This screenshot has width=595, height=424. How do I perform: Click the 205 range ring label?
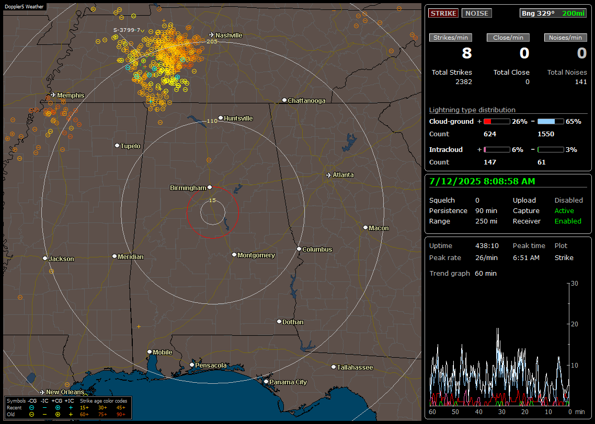click(x=212, y=41)
